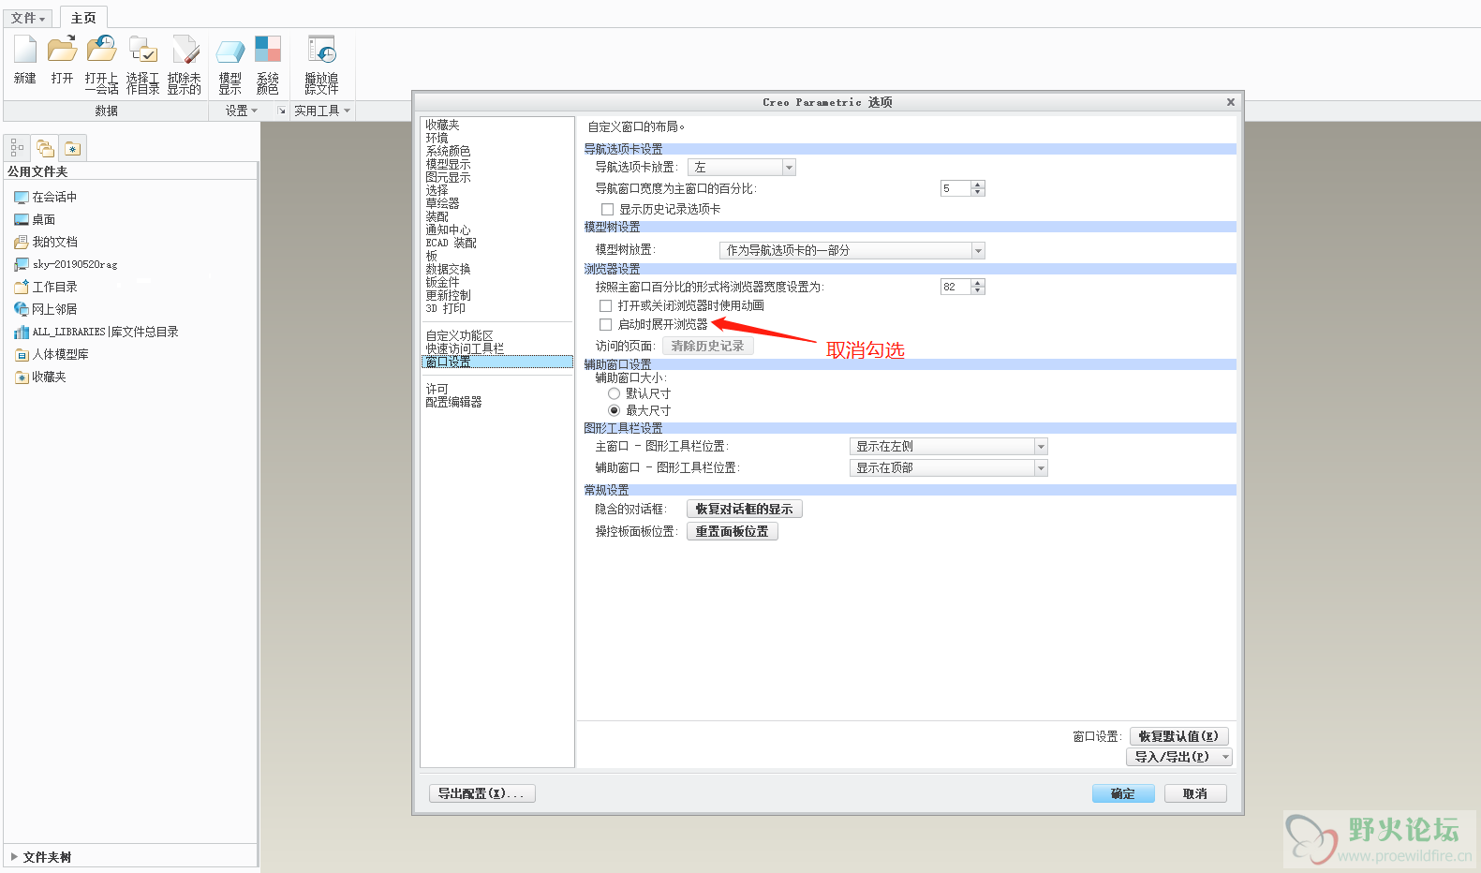
Task: Open the 文件 menu
Action: point(28,18)
